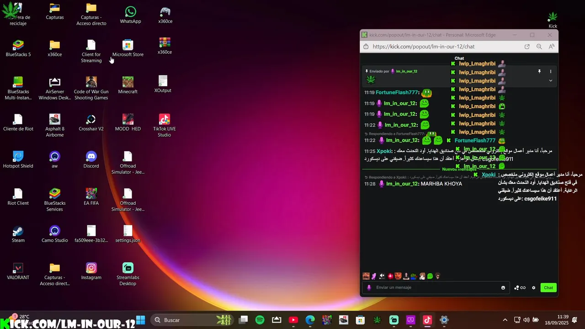Click the Xpoki username at 11:25

[384, 151]
